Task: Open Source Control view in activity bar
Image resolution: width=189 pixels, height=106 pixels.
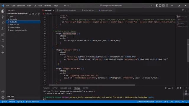Action: pyautogui.click(x=3, y=17)
